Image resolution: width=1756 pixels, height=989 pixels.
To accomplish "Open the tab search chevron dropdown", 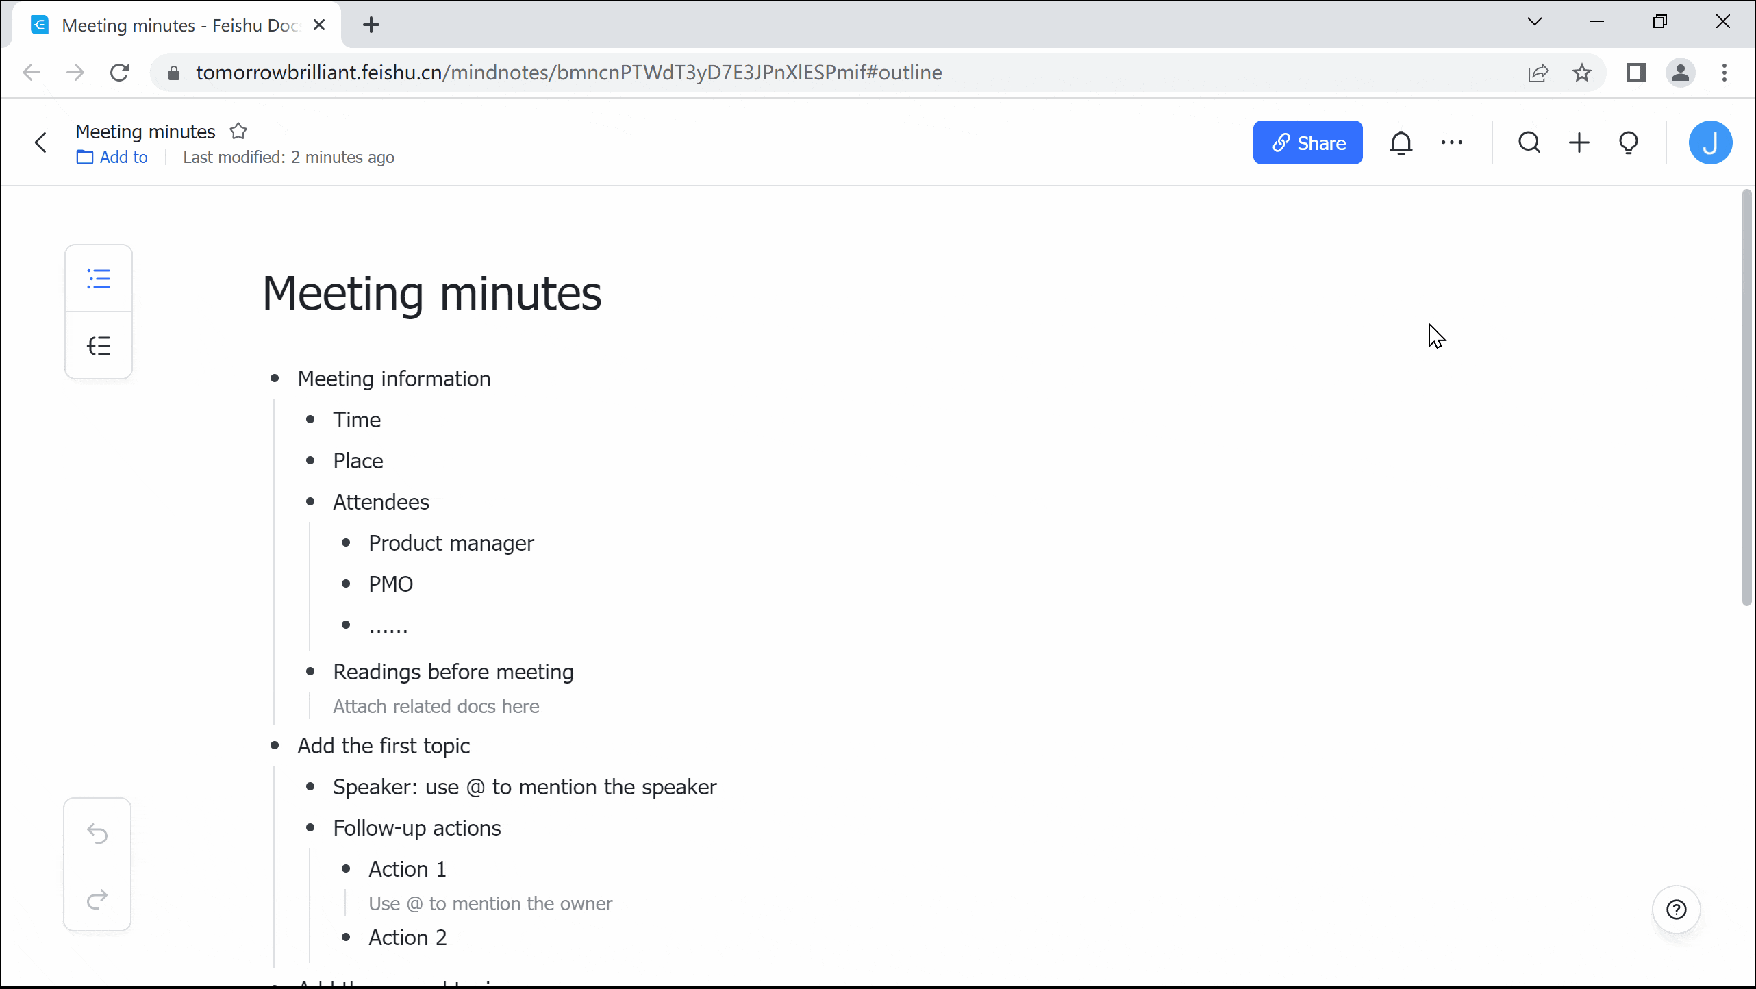I will click(1535, 21).
